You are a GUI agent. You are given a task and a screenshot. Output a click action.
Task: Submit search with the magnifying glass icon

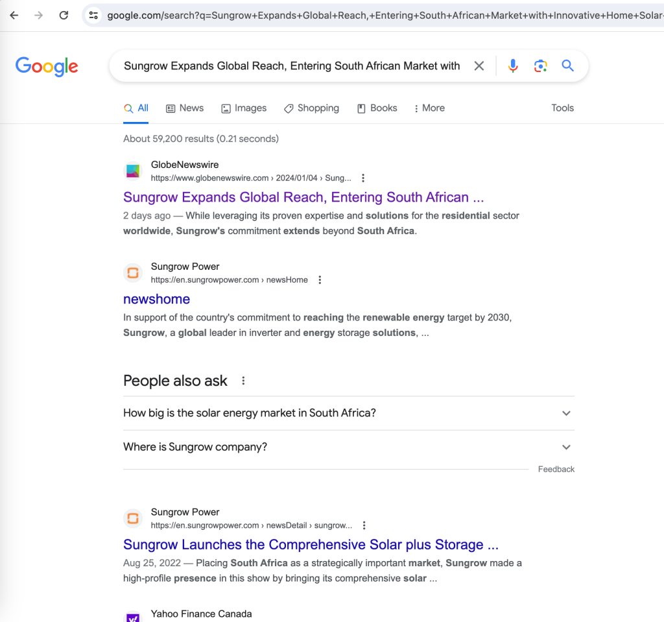click(567, 66)
